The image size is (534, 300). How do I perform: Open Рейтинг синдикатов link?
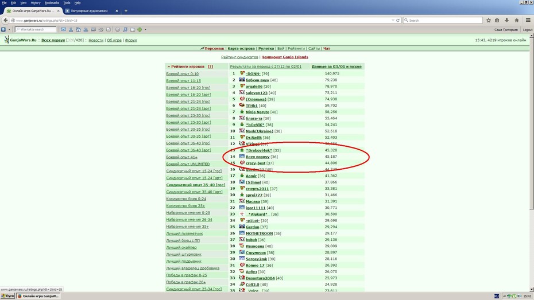(x=240, y=57)
